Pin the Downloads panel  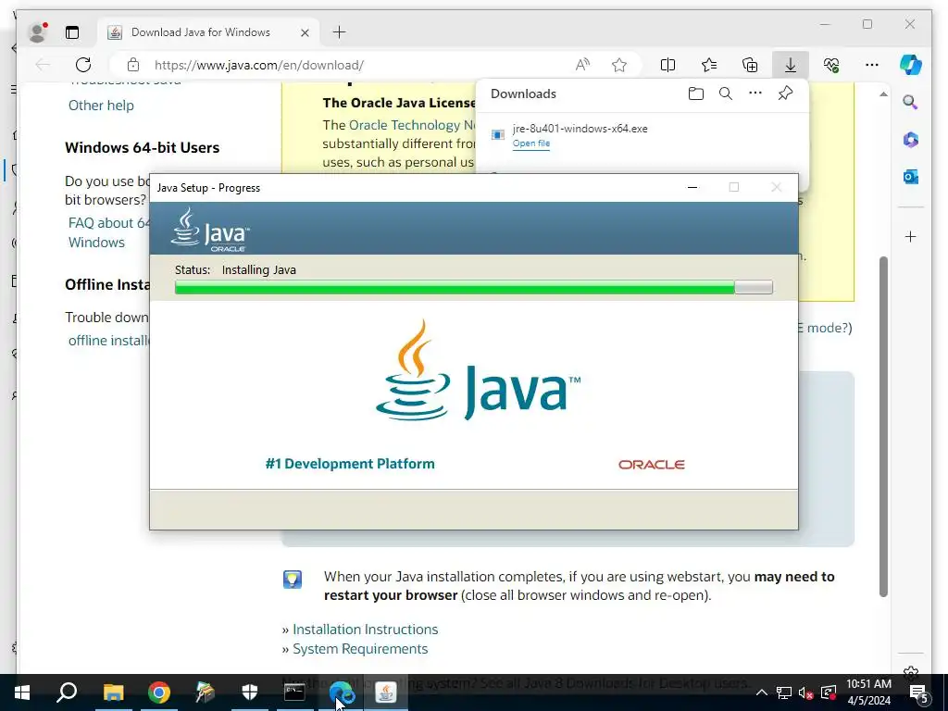click(x=785, y=94)
